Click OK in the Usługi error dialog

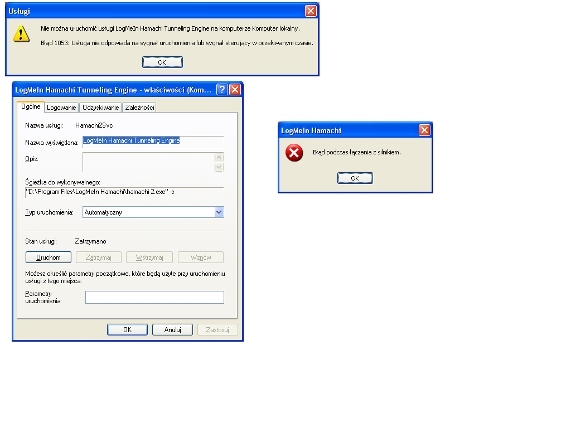[162, 62]
